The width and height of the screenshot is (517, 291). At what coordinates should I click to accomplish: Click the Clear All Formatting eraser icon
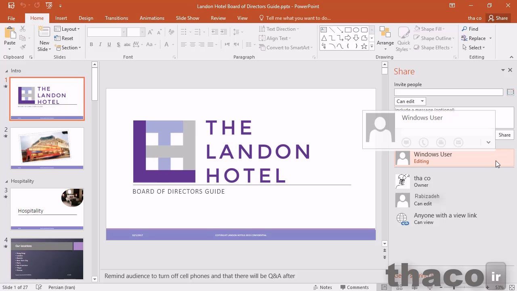tap(171, 32)
